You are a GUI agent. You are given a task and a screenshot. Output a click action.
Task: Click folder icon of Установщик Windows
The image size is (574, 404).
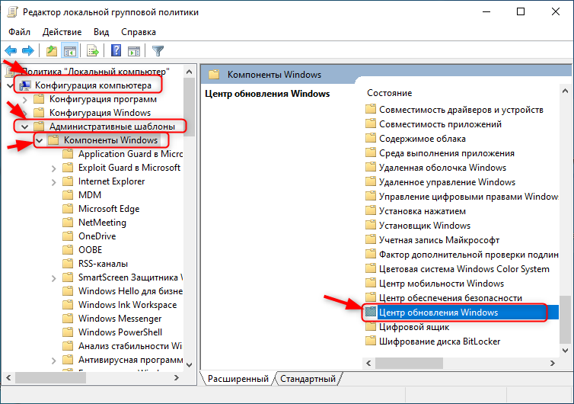(x=371, y=226)
